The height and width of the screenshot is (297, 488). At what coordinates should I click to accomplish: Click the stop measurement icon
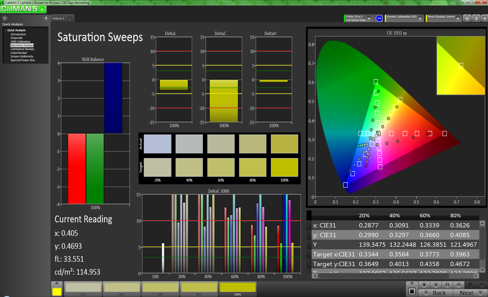(x=424, y=285)
